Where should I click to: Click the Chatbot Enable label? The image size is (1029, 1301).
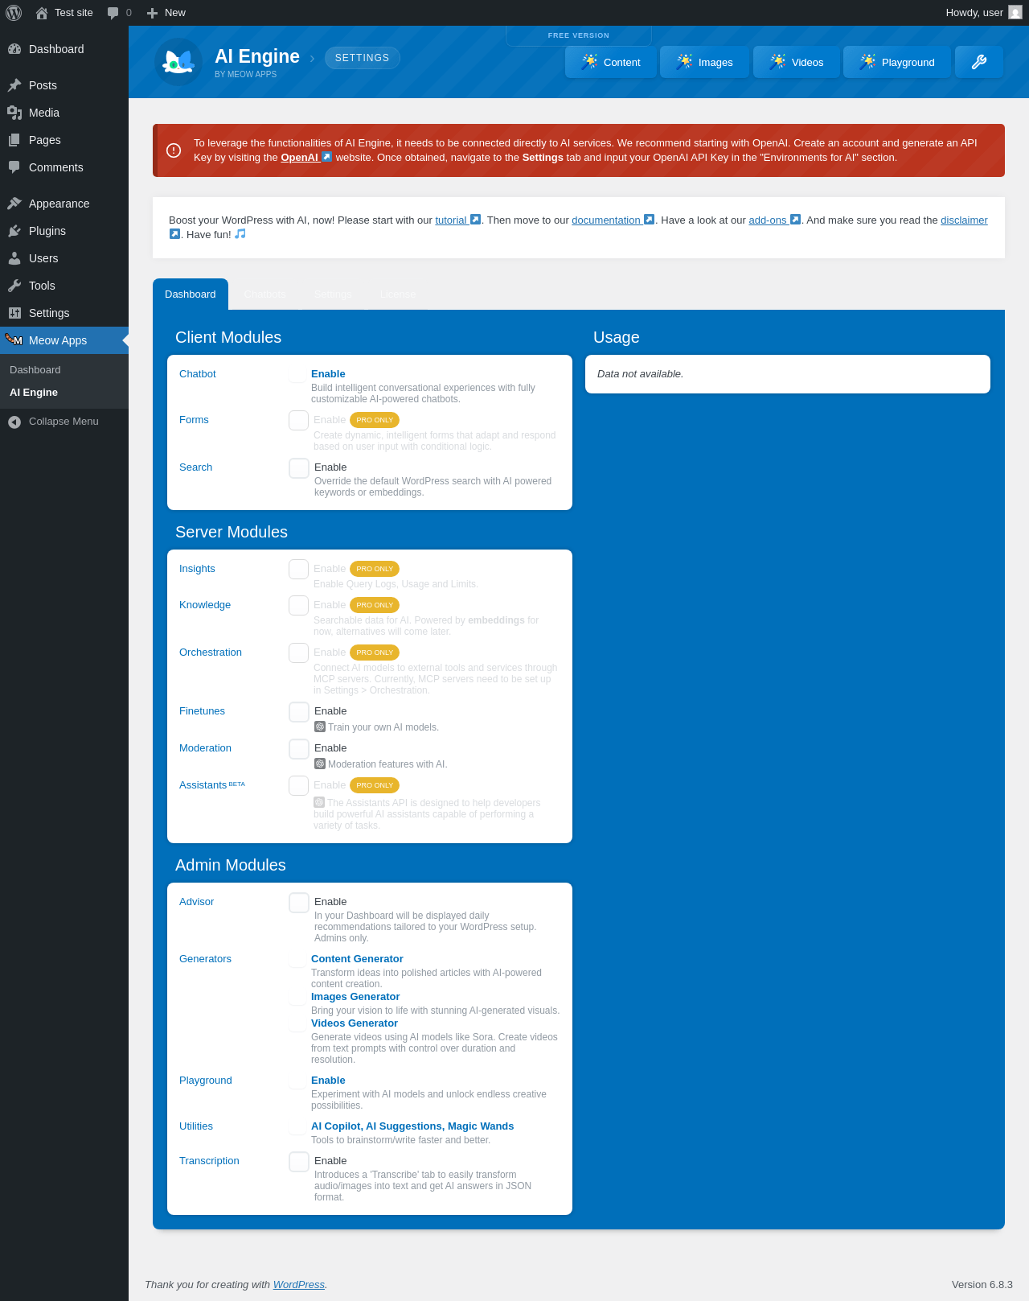tap(328, 374)
